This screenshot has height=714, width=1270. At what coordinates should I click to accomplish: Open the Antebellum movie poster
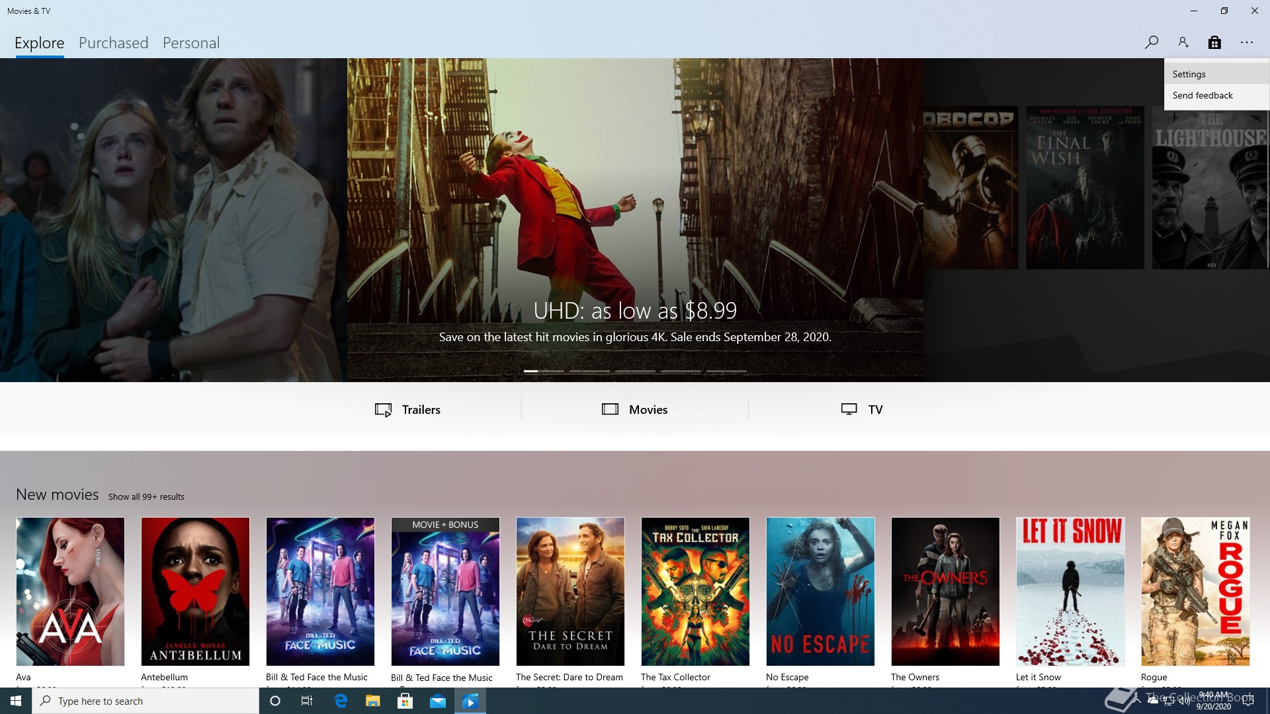[195, 592]
